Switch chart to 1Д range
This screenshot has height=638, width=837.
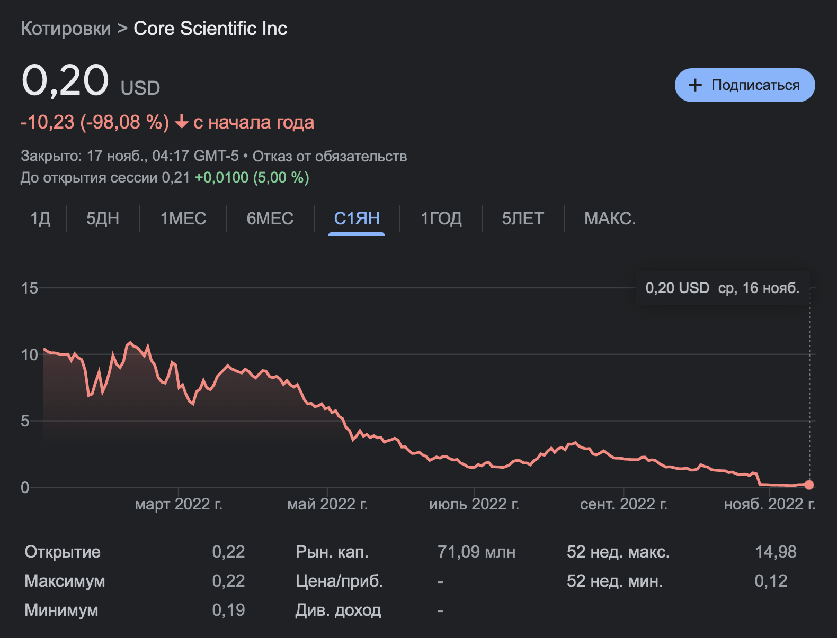pyautogui.click(x=40, y=218)
